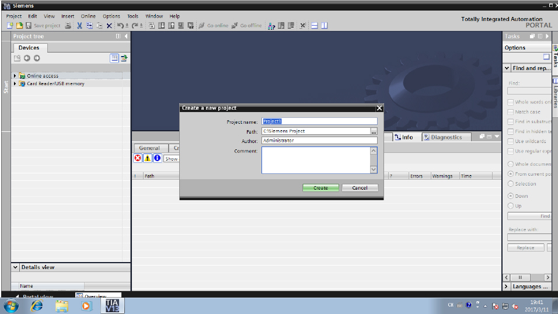Expand the Online access tree node

(15, 76)
